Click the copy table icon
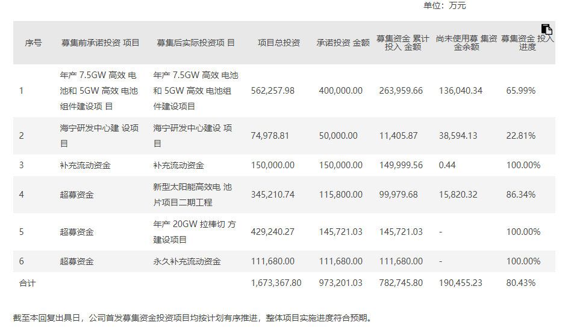Screen dimensions: 568x328 [546, 29]
